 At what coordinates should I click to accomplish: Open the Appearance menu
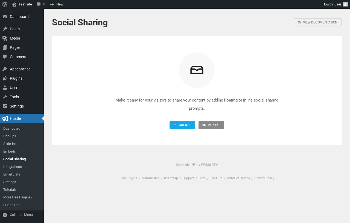pos(22,69)
